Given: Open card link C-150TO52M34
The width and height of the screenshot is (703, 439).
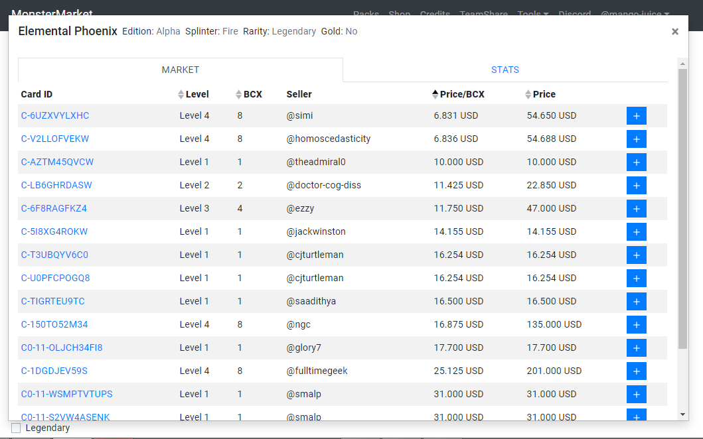Looking at the screenshot, I should (x=54, y=324).
